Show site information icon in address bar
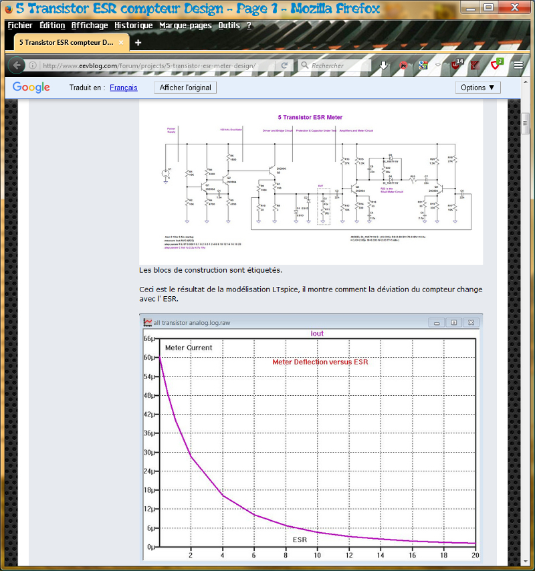The image size is (535, 571). 32,66
